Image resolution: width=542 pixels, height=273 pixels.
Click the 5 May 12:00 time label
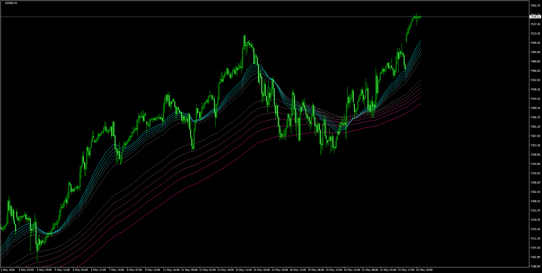pos(62,270)
